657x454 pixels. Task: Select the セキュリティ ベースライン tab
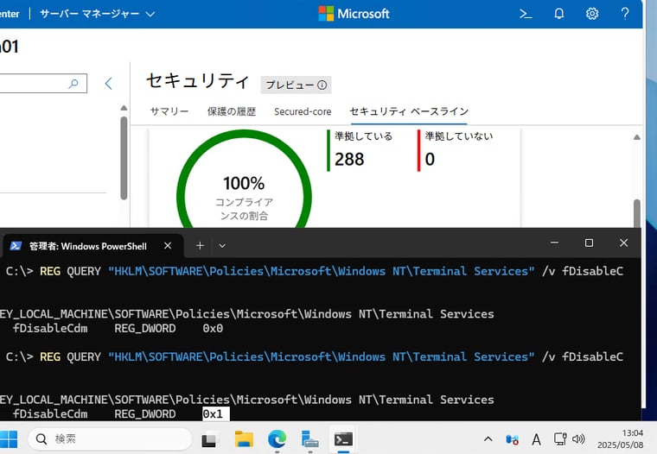[409, 111]
